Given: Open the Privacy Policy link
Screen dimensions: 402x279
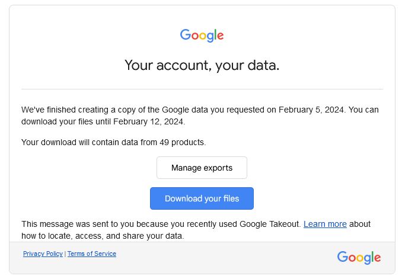Looking at the screenshot, I should (x=43, y=254).
